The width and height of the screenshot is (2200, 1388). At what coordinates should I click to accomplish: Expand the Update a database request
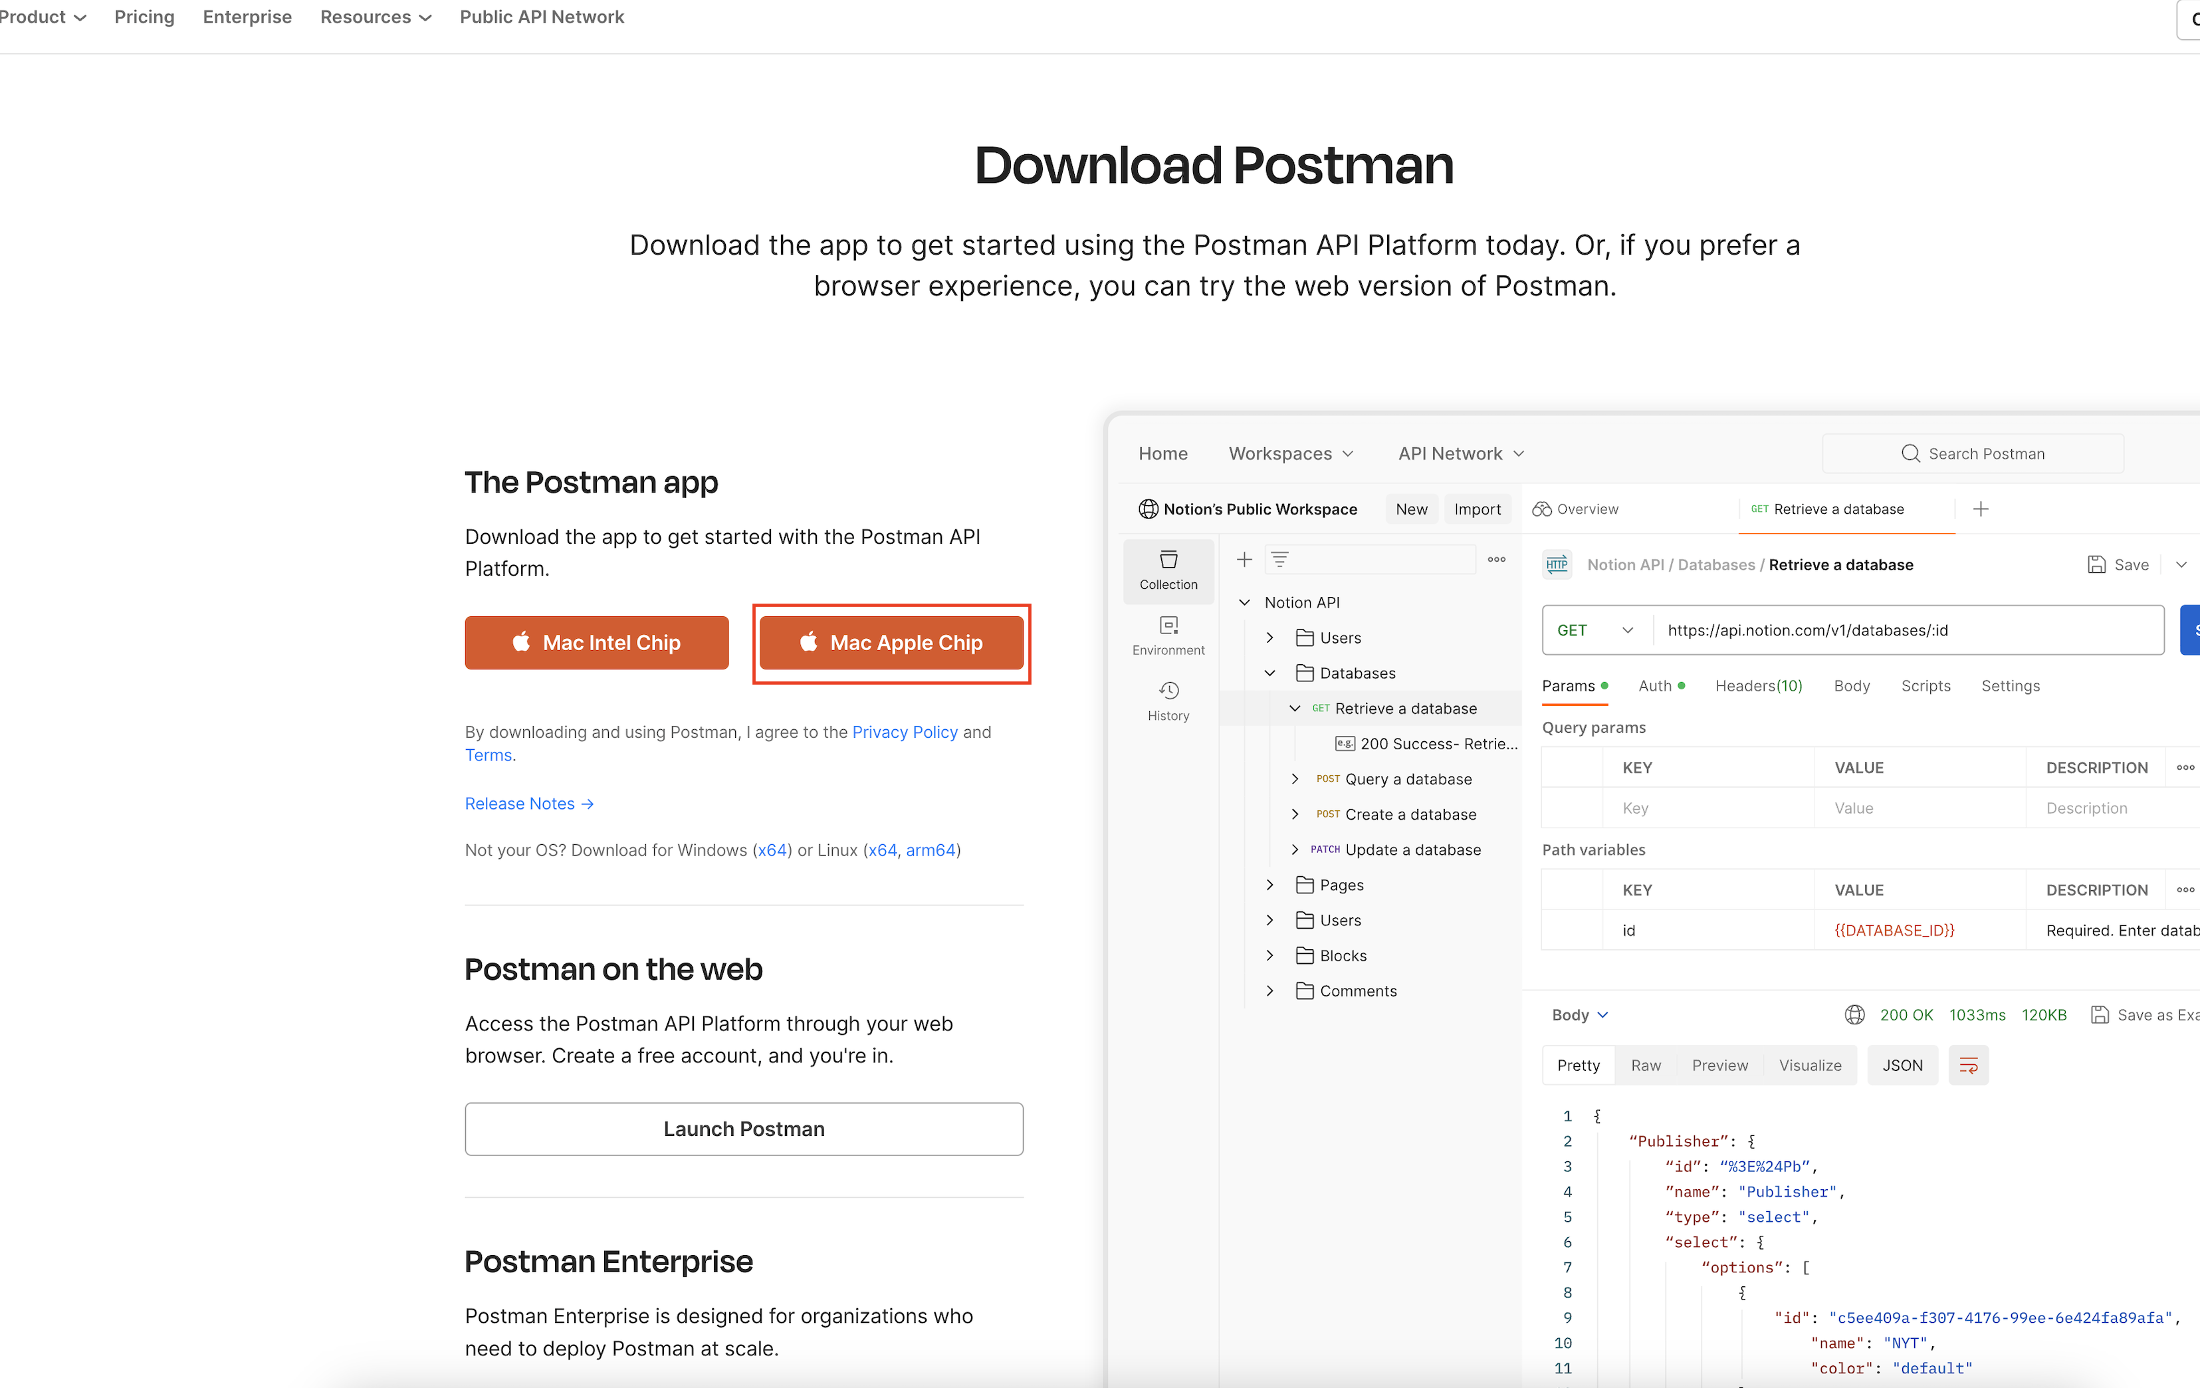(1293, 849)
